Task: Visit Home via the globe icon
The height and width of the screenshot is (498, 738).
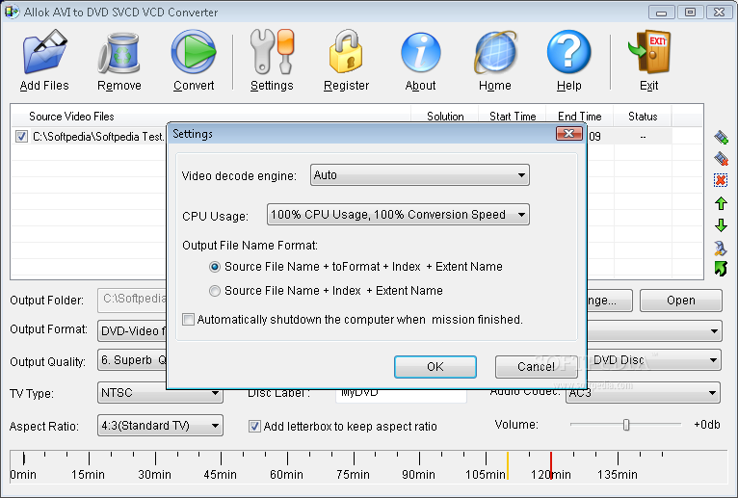Action: tap(495, 52)
